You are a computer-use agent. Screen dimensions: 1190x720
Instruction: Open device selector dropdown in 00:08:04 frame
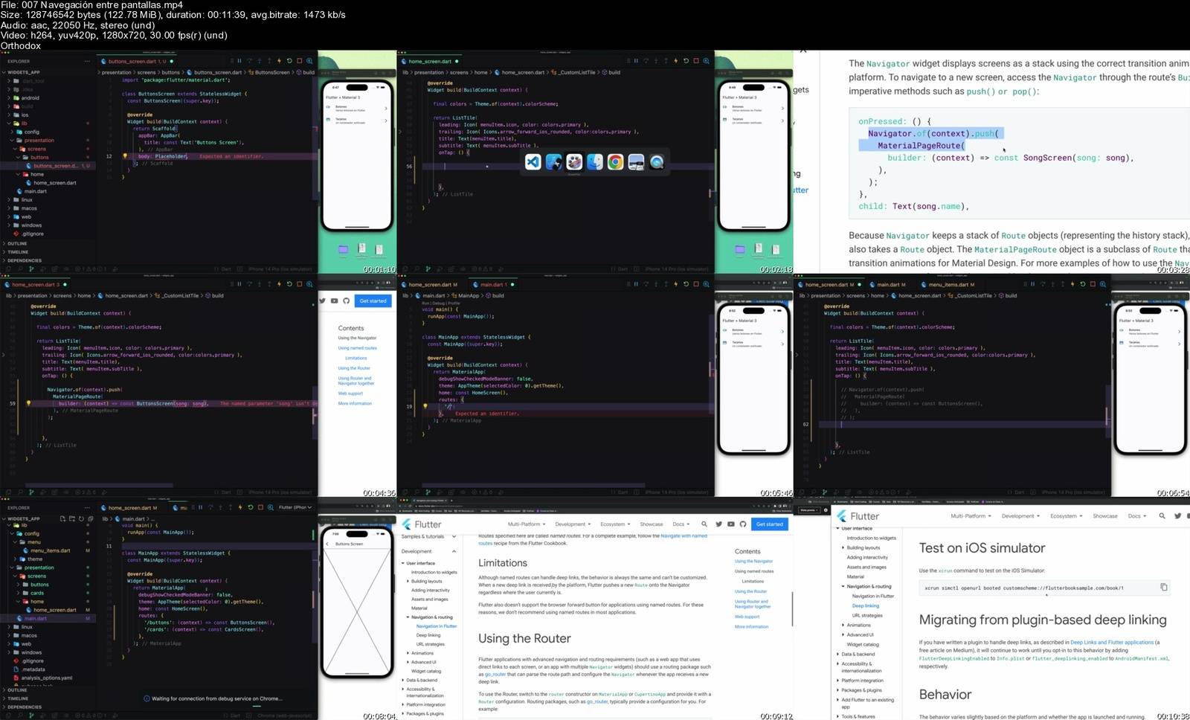point(295,507)
